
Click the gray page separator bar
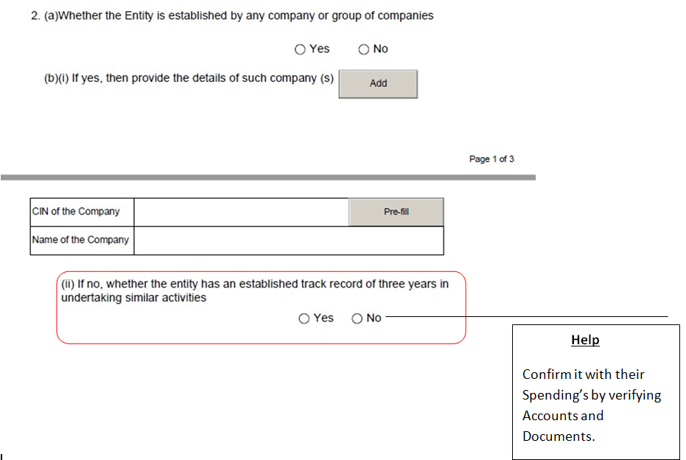click(268, 178)
